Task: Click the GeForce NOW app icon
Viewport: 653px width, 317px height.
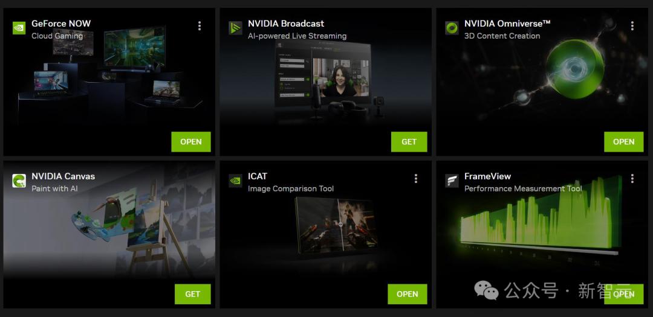Action: point(19,28)
